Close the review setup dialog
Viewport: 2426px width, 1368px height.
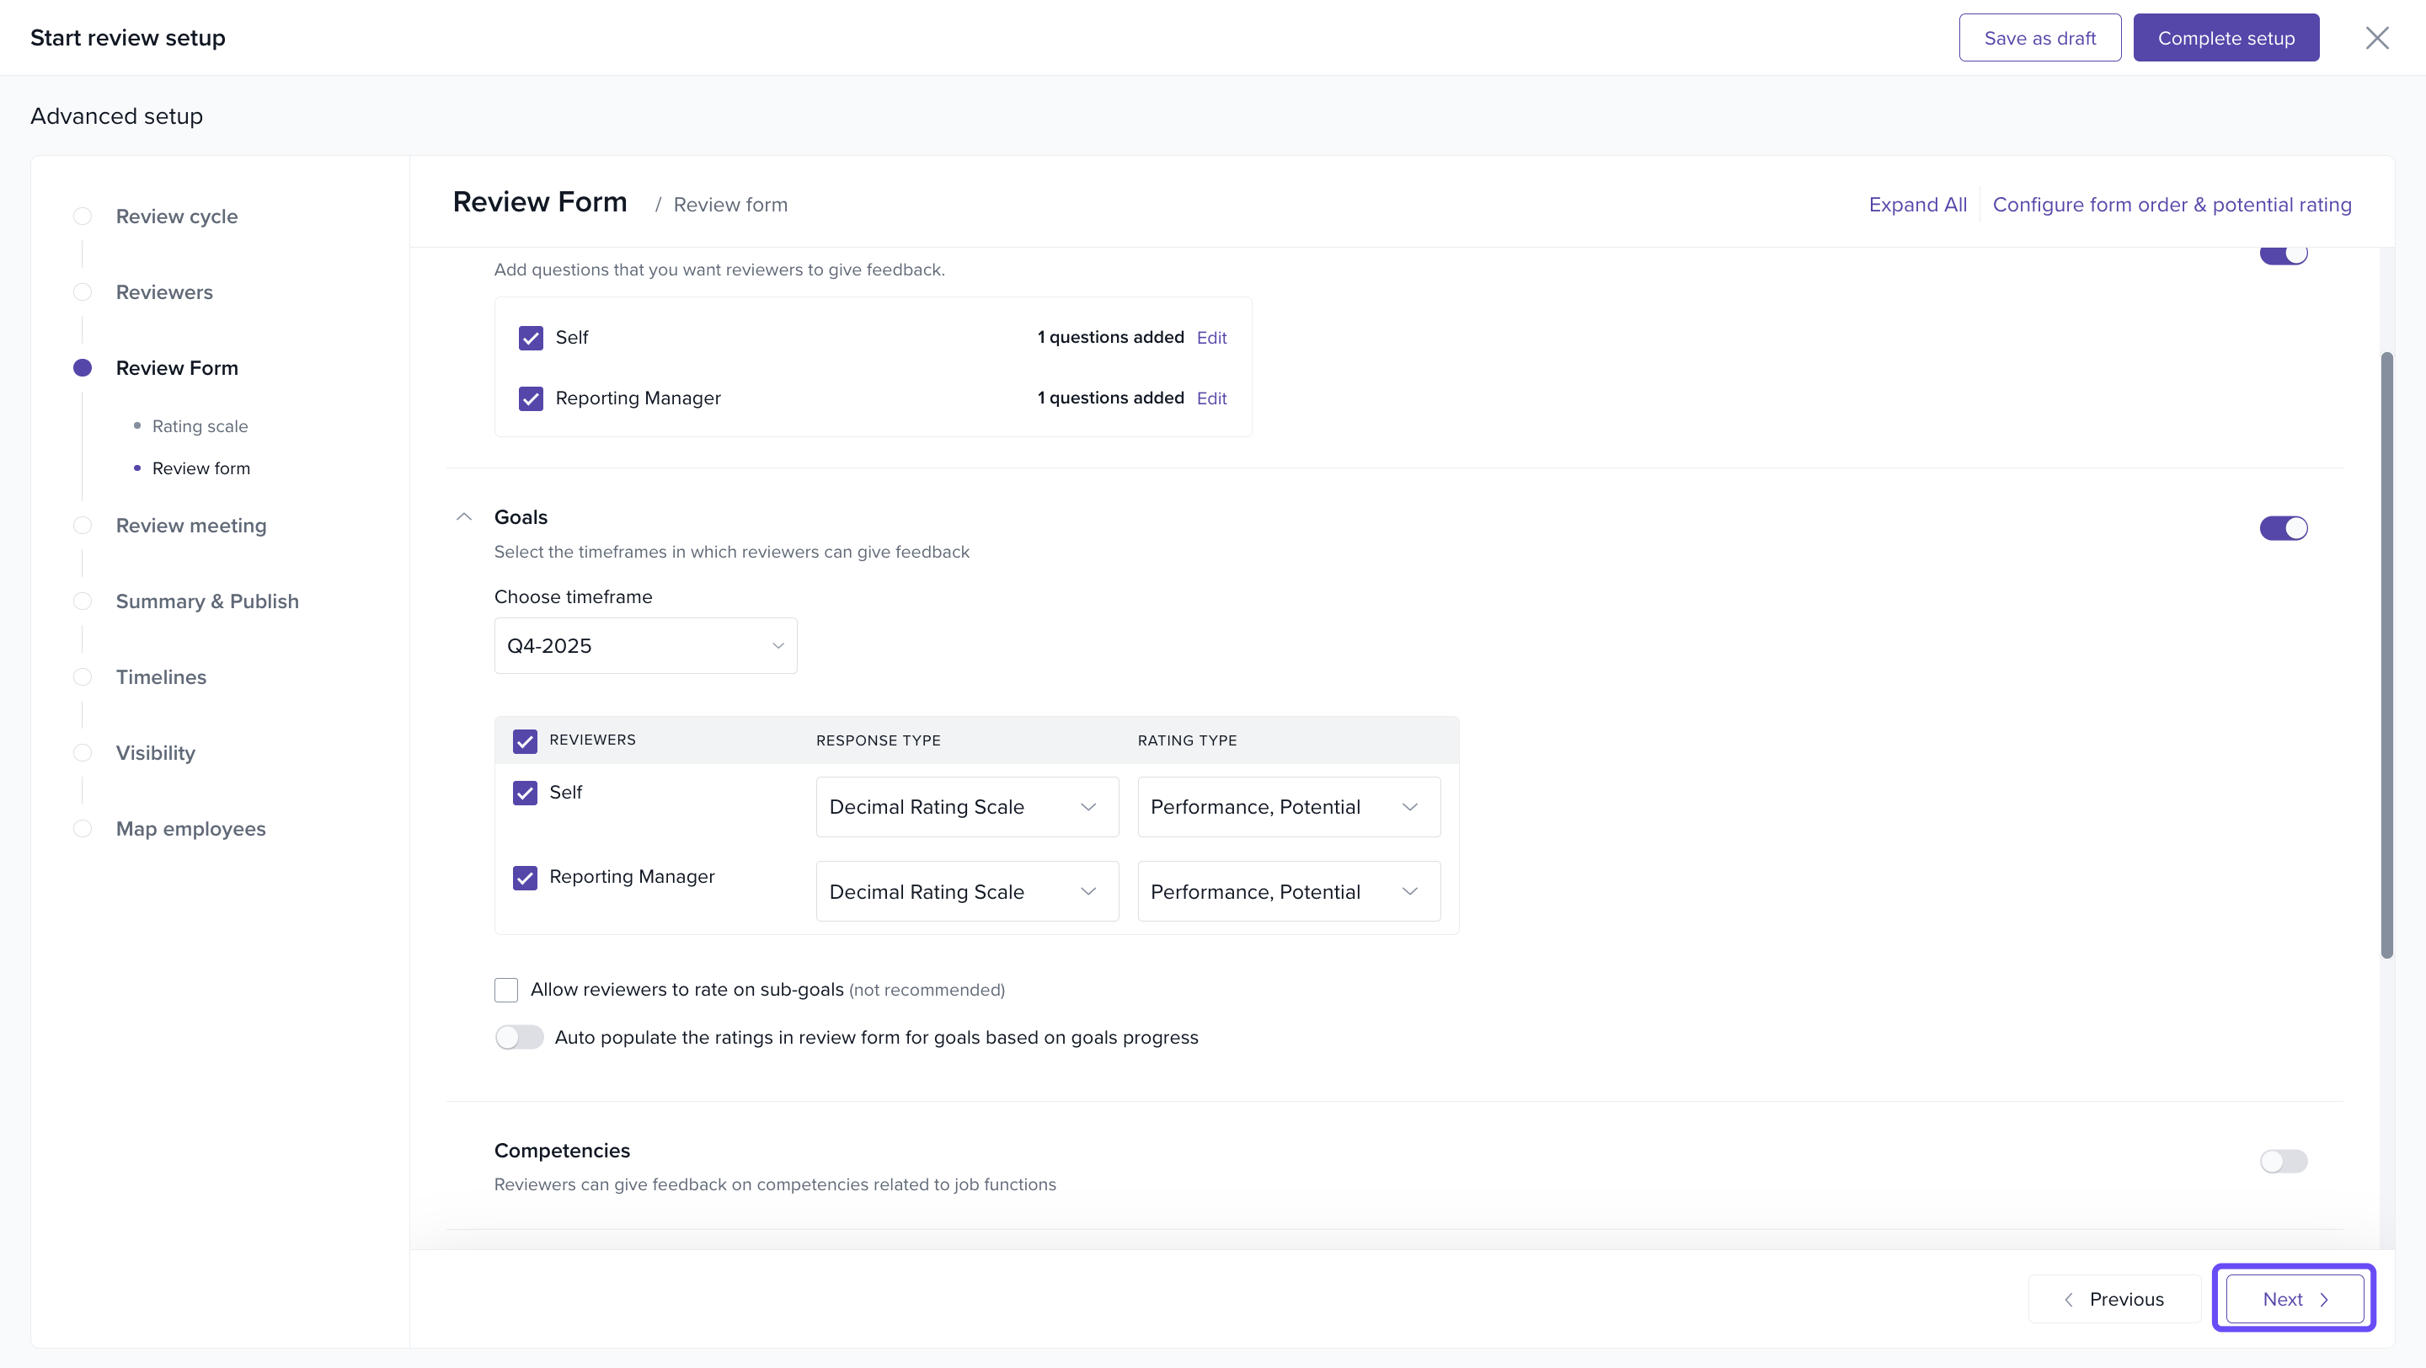tap(2376, 38)
